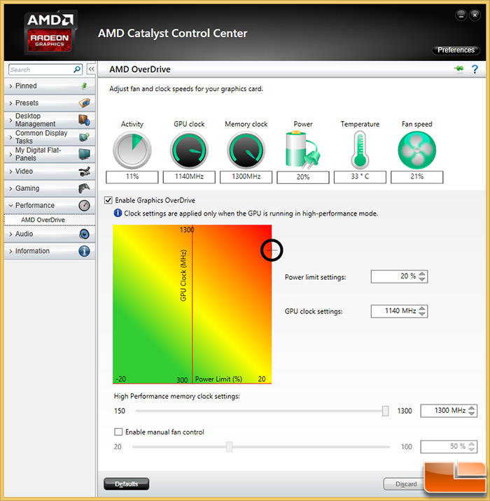Click the GPU clock gauge

[x=189, y=150]
